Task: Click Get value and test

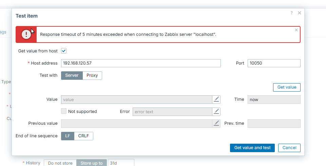Action: 252,148
